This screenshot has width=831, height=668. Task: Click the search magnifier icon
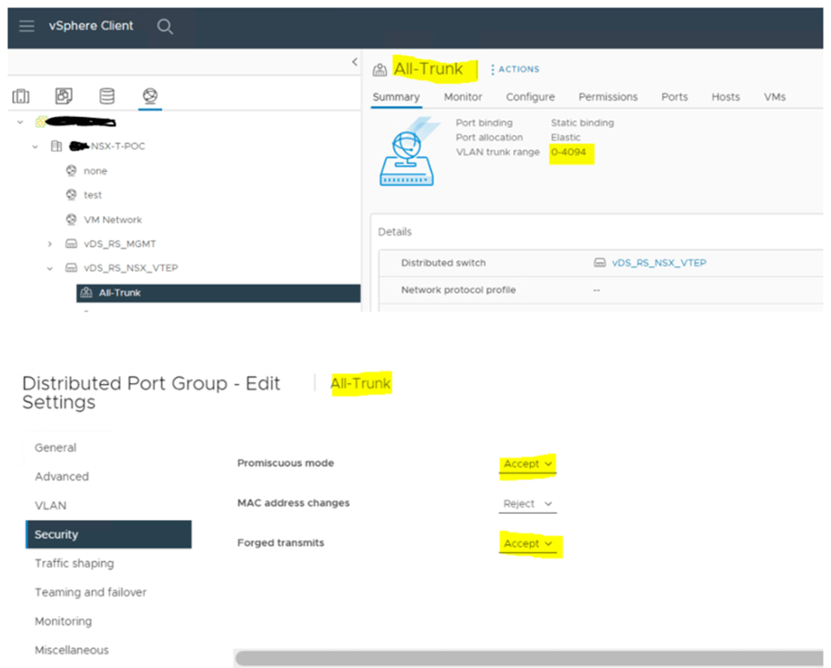coord(165,27)
